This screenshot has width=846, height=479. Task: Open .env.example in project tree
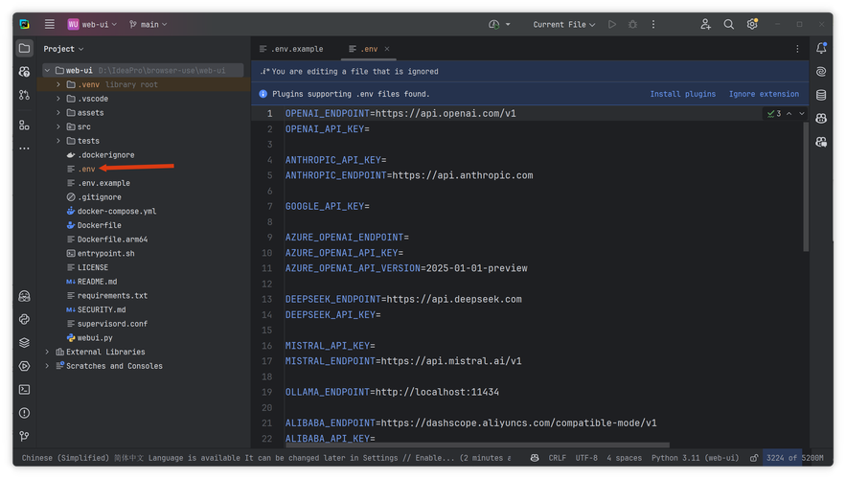pyautogui.click(x=103, y=183)
